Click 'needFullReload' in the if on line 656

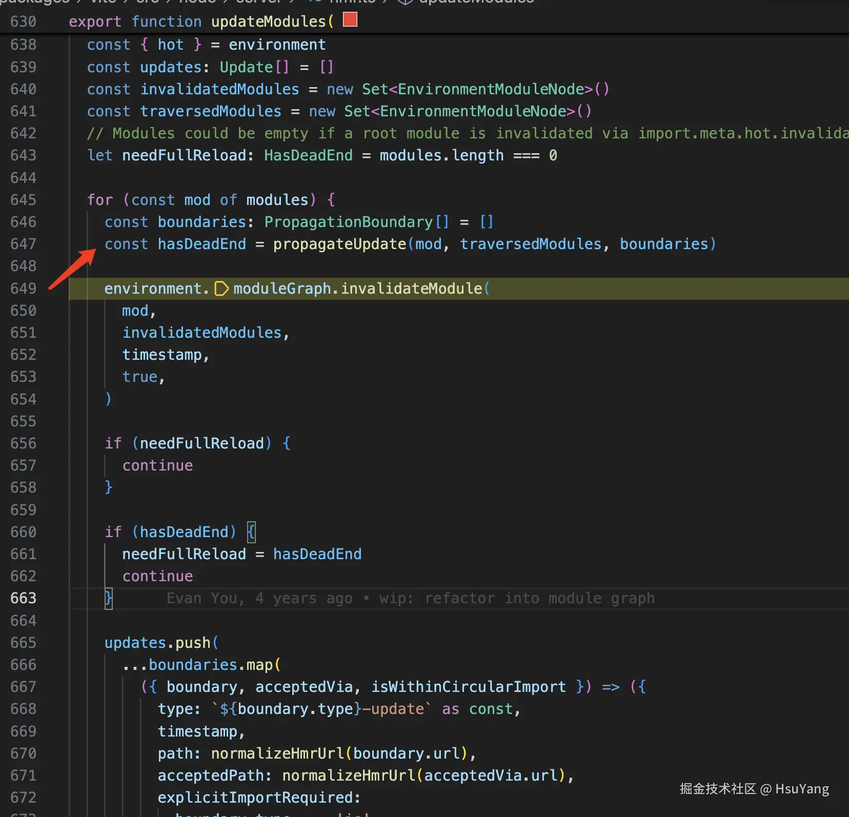pos(202,443)
